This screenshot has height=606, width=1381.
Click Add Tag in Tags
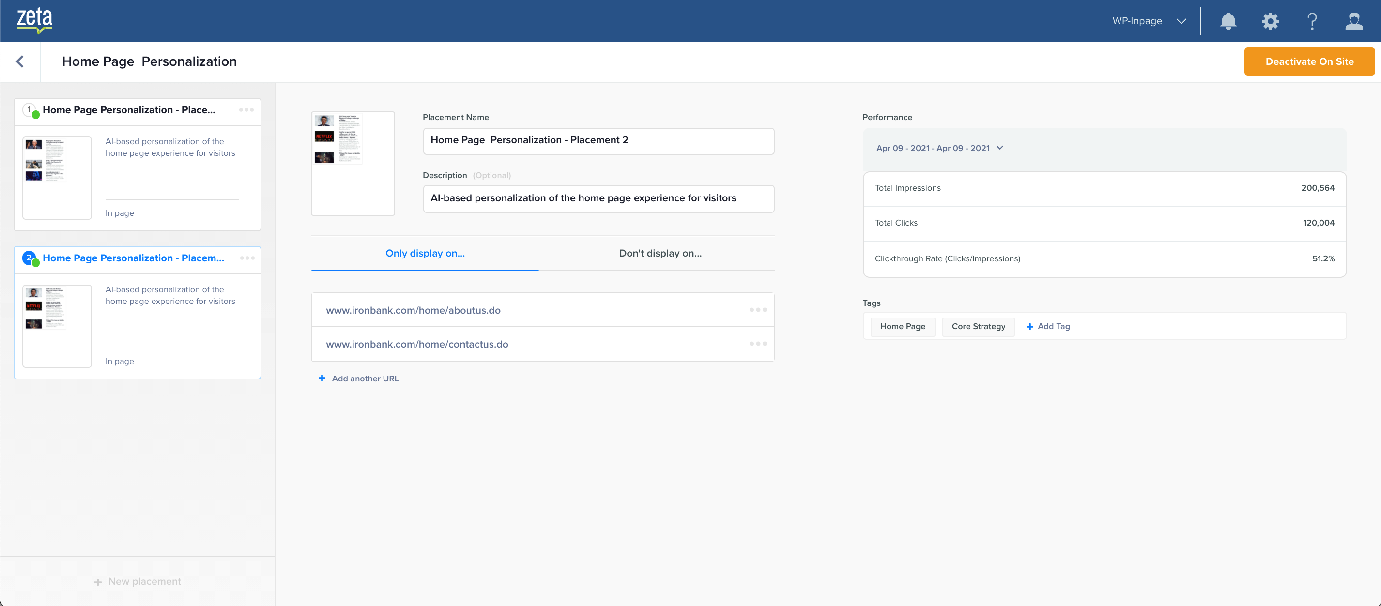click(1047, 326)
